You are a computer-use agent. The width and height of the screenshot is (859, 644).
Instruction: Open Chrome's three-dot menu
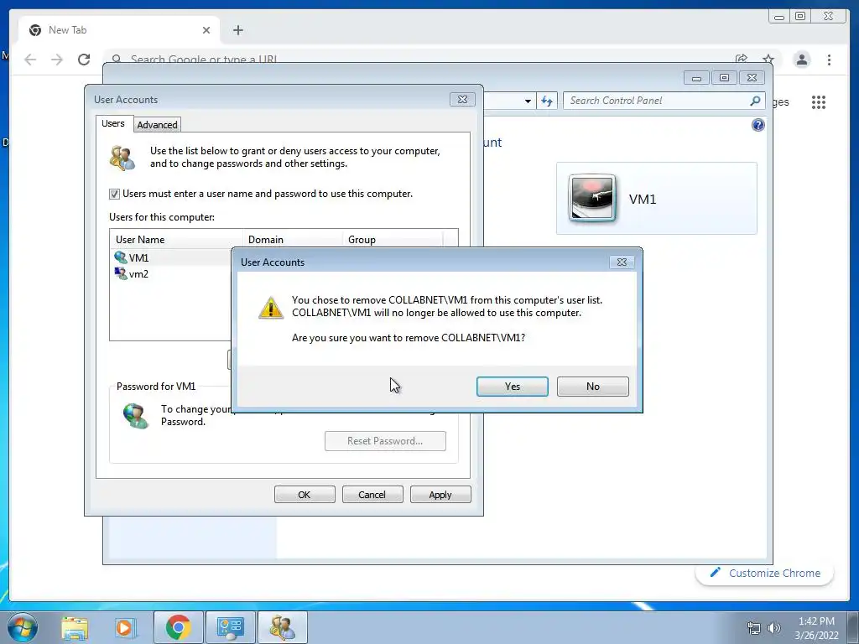pos(829,60)
